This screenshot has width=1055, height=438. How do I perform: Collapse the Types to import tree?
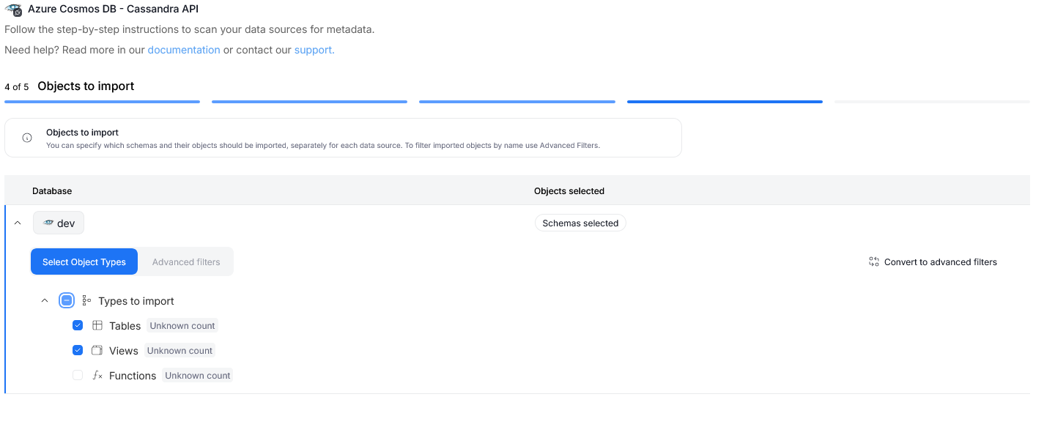pos(45,300)
